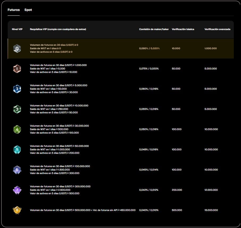The width and height of the screenshot is (241, 228).
Task: Click WXT balance ≥ 250.000 requirement
Action: coord(49,109)
